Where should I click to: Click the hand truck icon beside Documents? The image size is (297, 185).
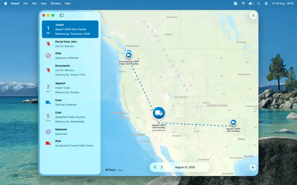point(48,70)
